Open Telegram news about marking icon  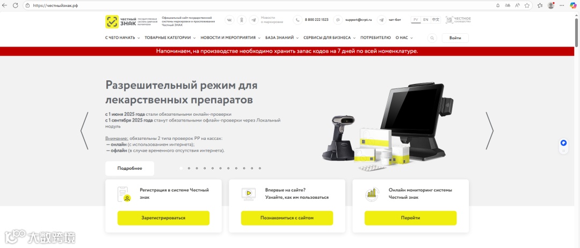(x=253, y=20)
